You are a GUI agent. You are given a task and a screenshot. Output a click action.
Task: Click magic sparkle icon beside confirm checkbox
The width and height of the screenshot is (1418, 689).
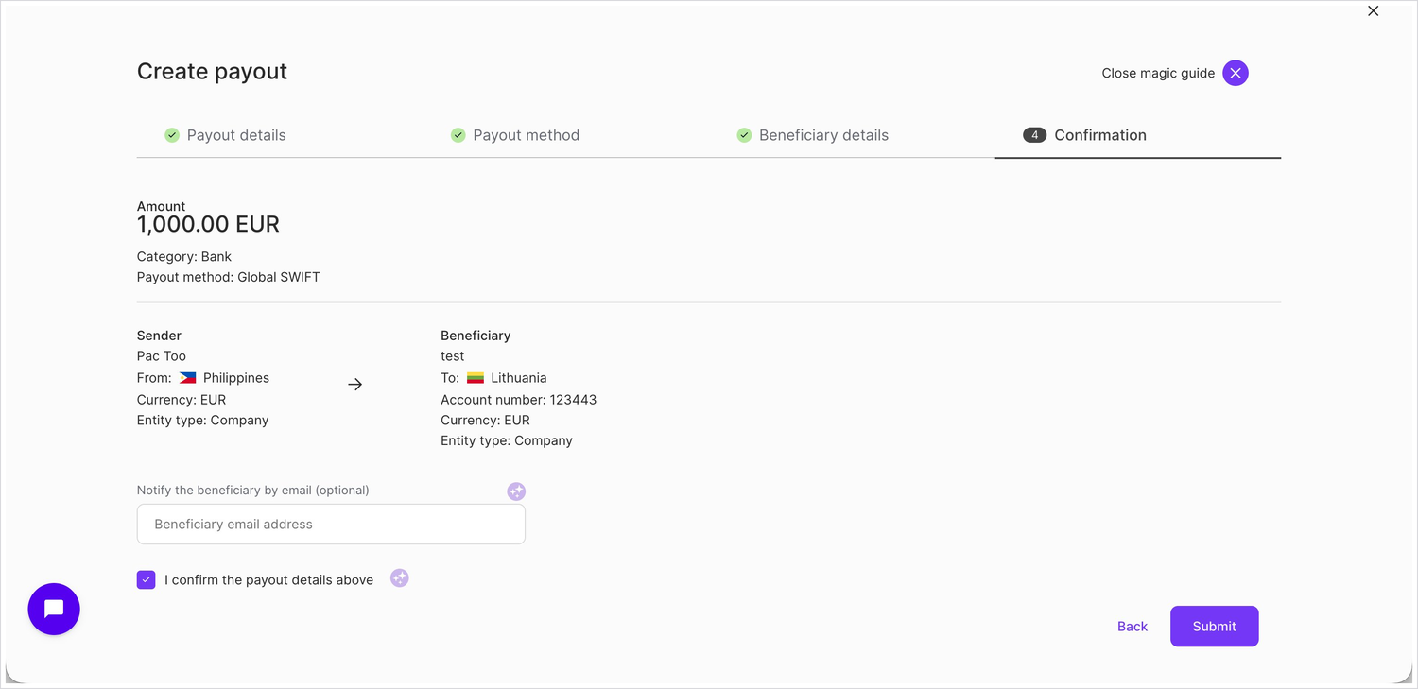point(400,578)
